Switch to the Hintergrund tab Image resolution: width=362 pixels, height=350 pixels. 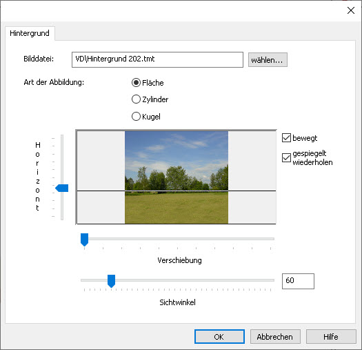click(30, 33)
